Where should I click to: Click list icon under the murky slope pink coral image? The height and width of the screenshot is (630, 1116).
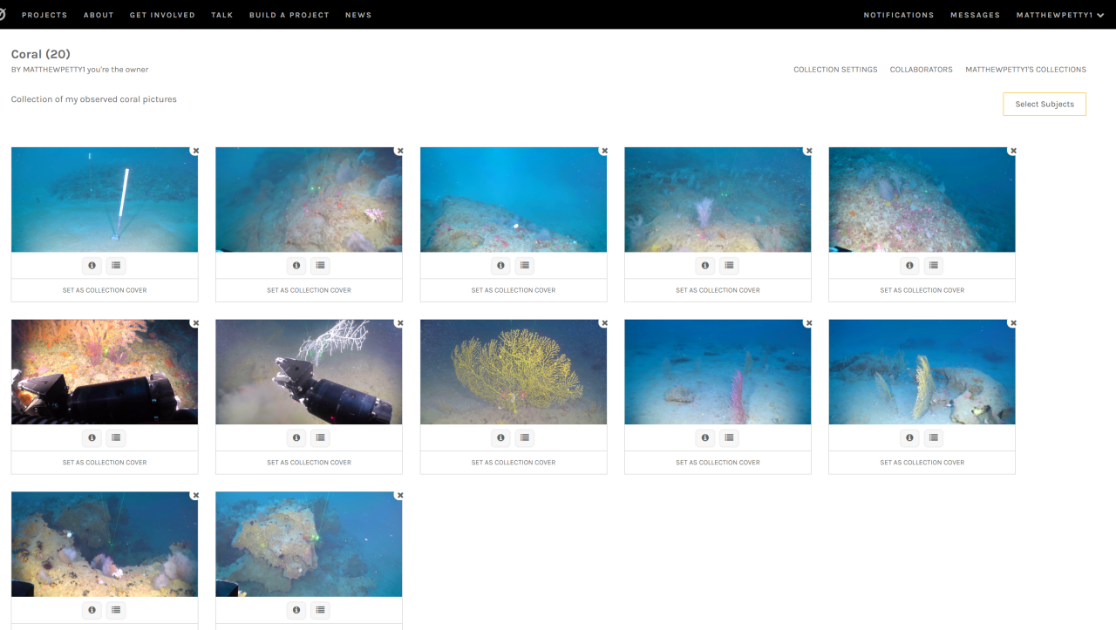321,265
